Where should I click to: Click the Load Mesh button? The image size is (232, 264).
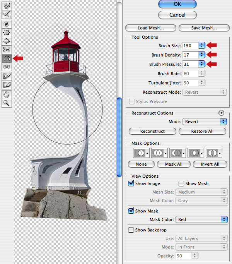[151, 28]
